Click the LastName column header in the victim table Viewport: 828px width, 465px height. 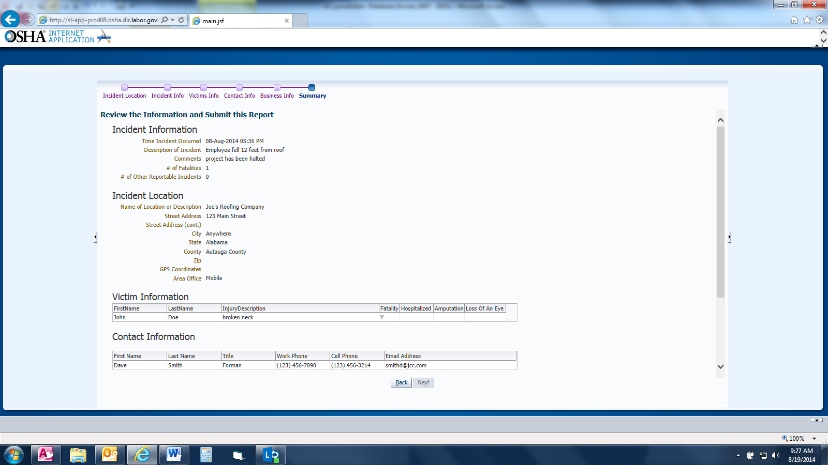pos(194,308)
